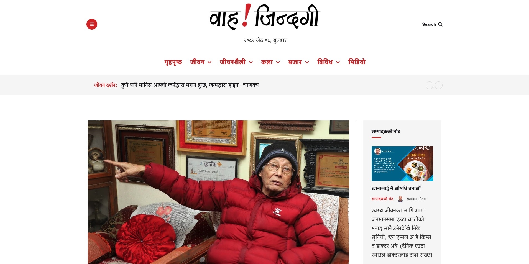Open the red hamburger menu button
This screenshot has height=264, width=529.
[x=92, y=24]
